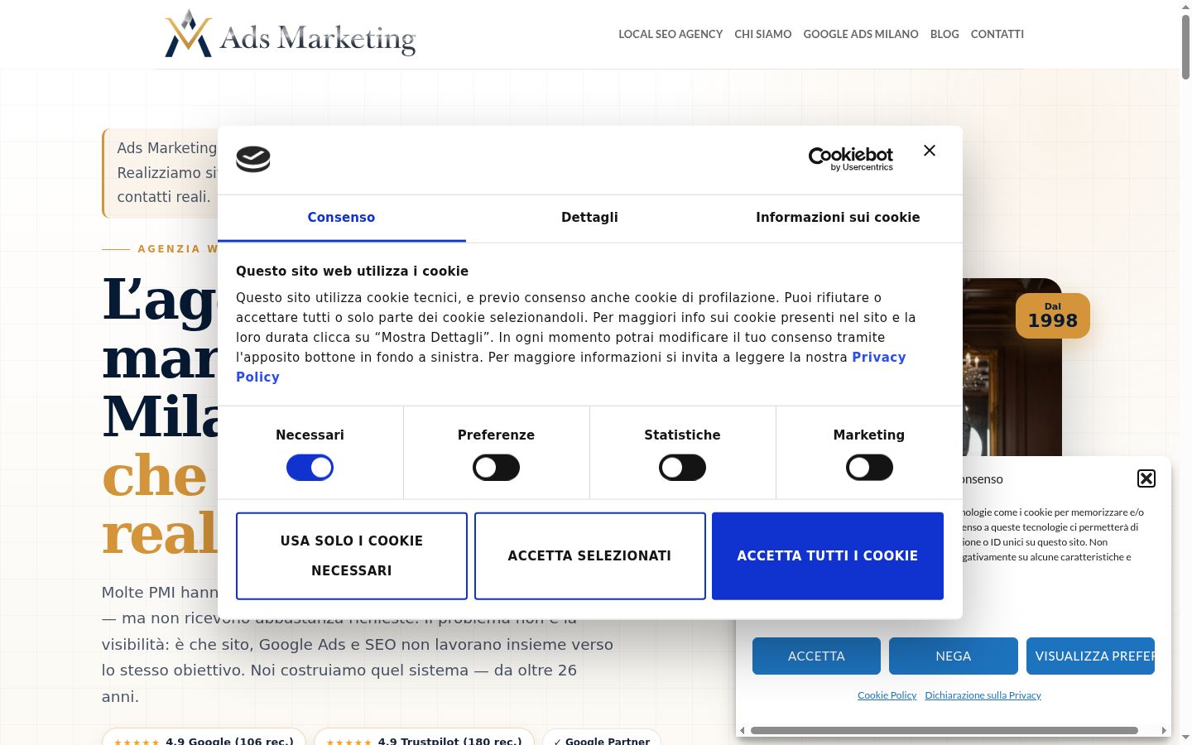This screenshot has height=745, width=1192.
Task: Open Local SEO Agency menu item
Action: [x=670, y=34]
